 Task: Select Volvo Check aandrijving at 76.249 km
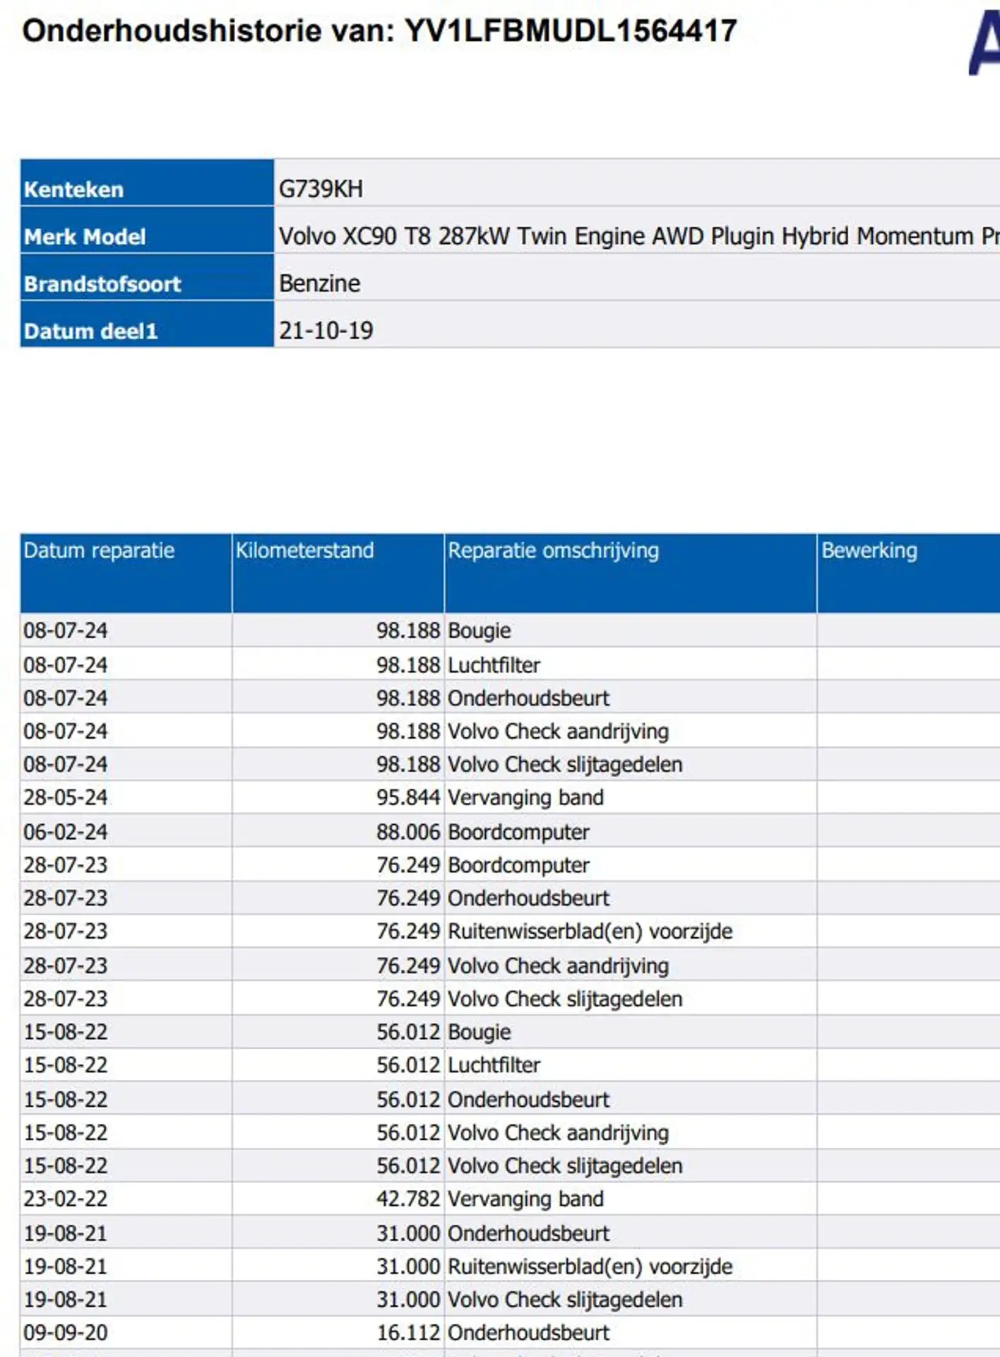pyautogui.click(x=558, y=965)
